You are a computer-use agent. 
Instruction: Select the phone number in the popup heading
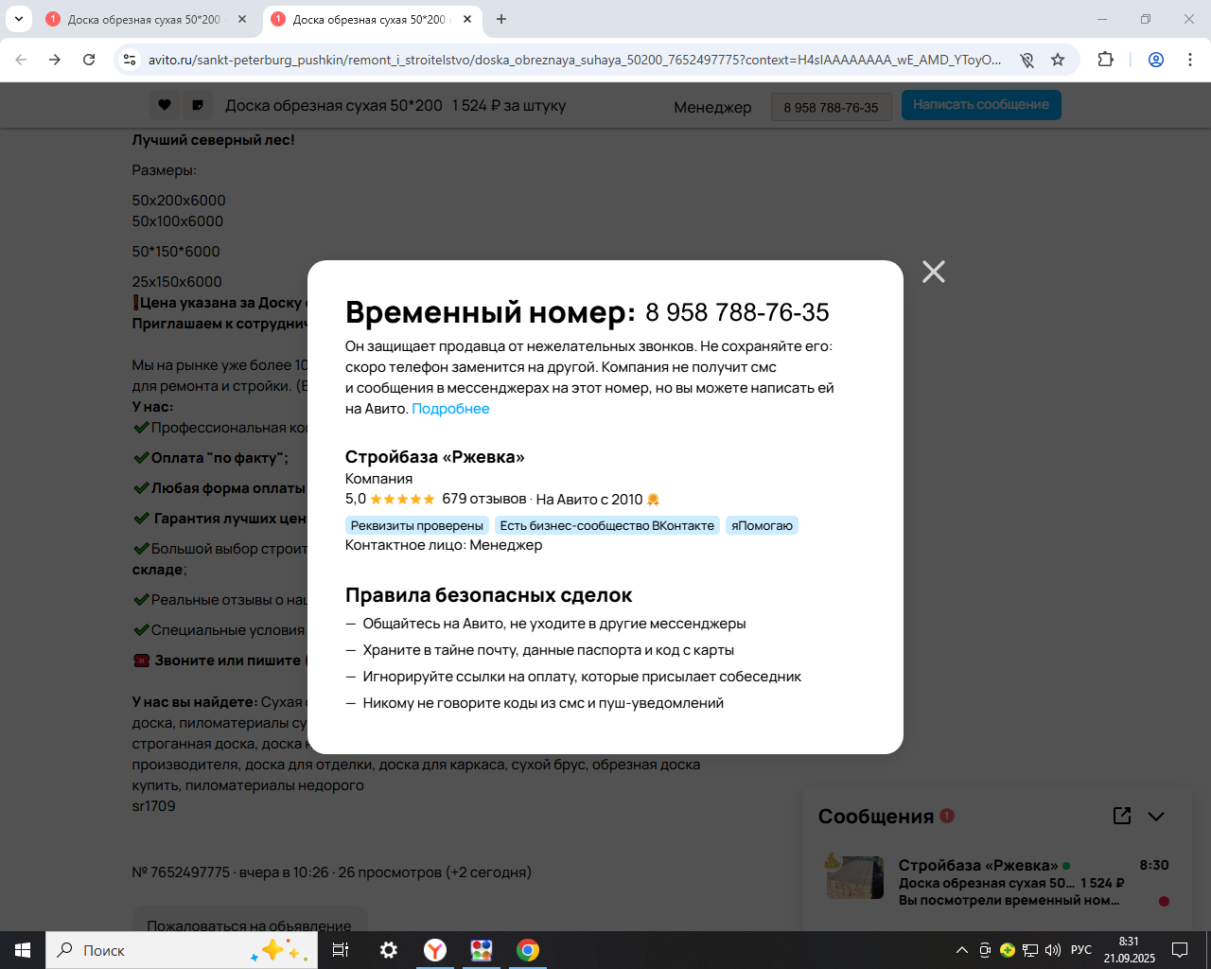(x=737, y=312)
